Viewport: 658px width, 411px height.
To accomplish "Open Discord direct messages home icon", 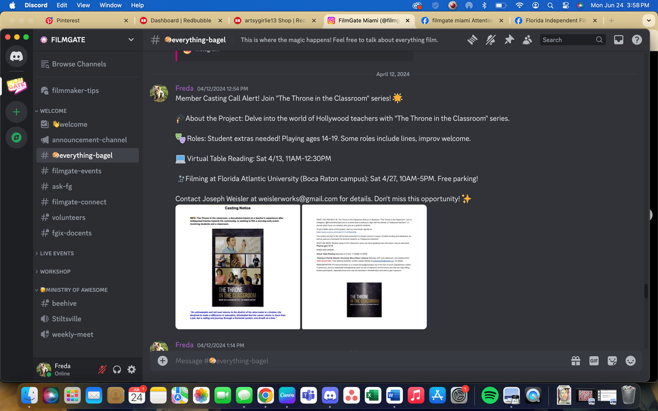I will click(x=16, y=57).
